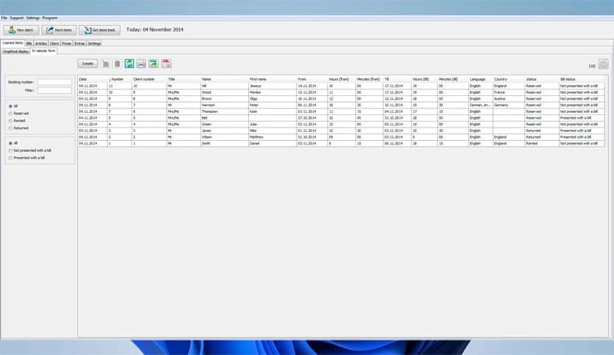614x355 pixels.
Task: Sort by the Country column header
Action: [x=508, y=79]
